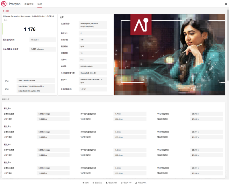Click batch 1 pipeline time 21.248 s
Screen dimensions: 229x186
[207, 119]
